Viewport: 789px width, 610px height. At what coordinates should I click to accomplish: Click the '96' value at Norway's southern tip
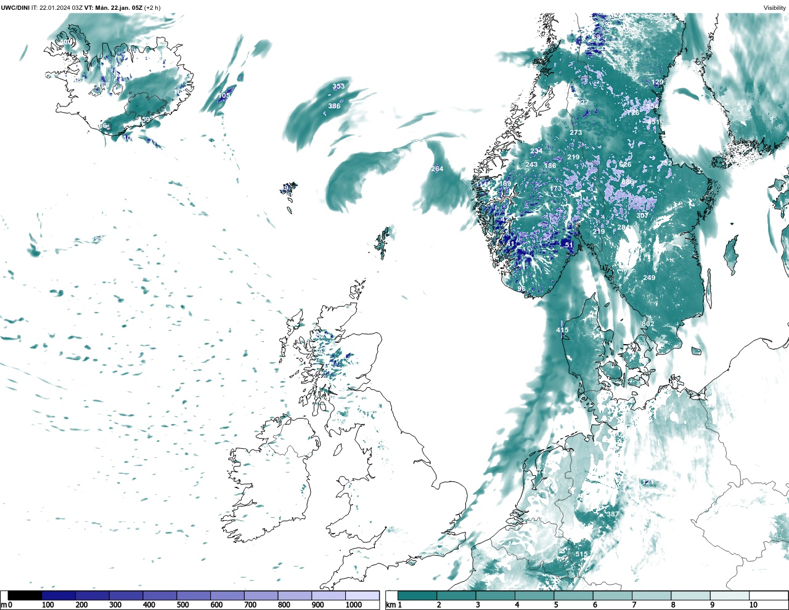[x=521, y=289]
